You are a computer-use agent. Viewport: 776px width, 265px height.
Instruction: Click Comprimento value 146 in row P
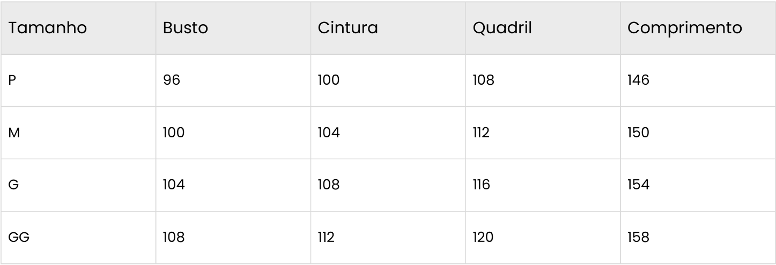pos(638,80)
